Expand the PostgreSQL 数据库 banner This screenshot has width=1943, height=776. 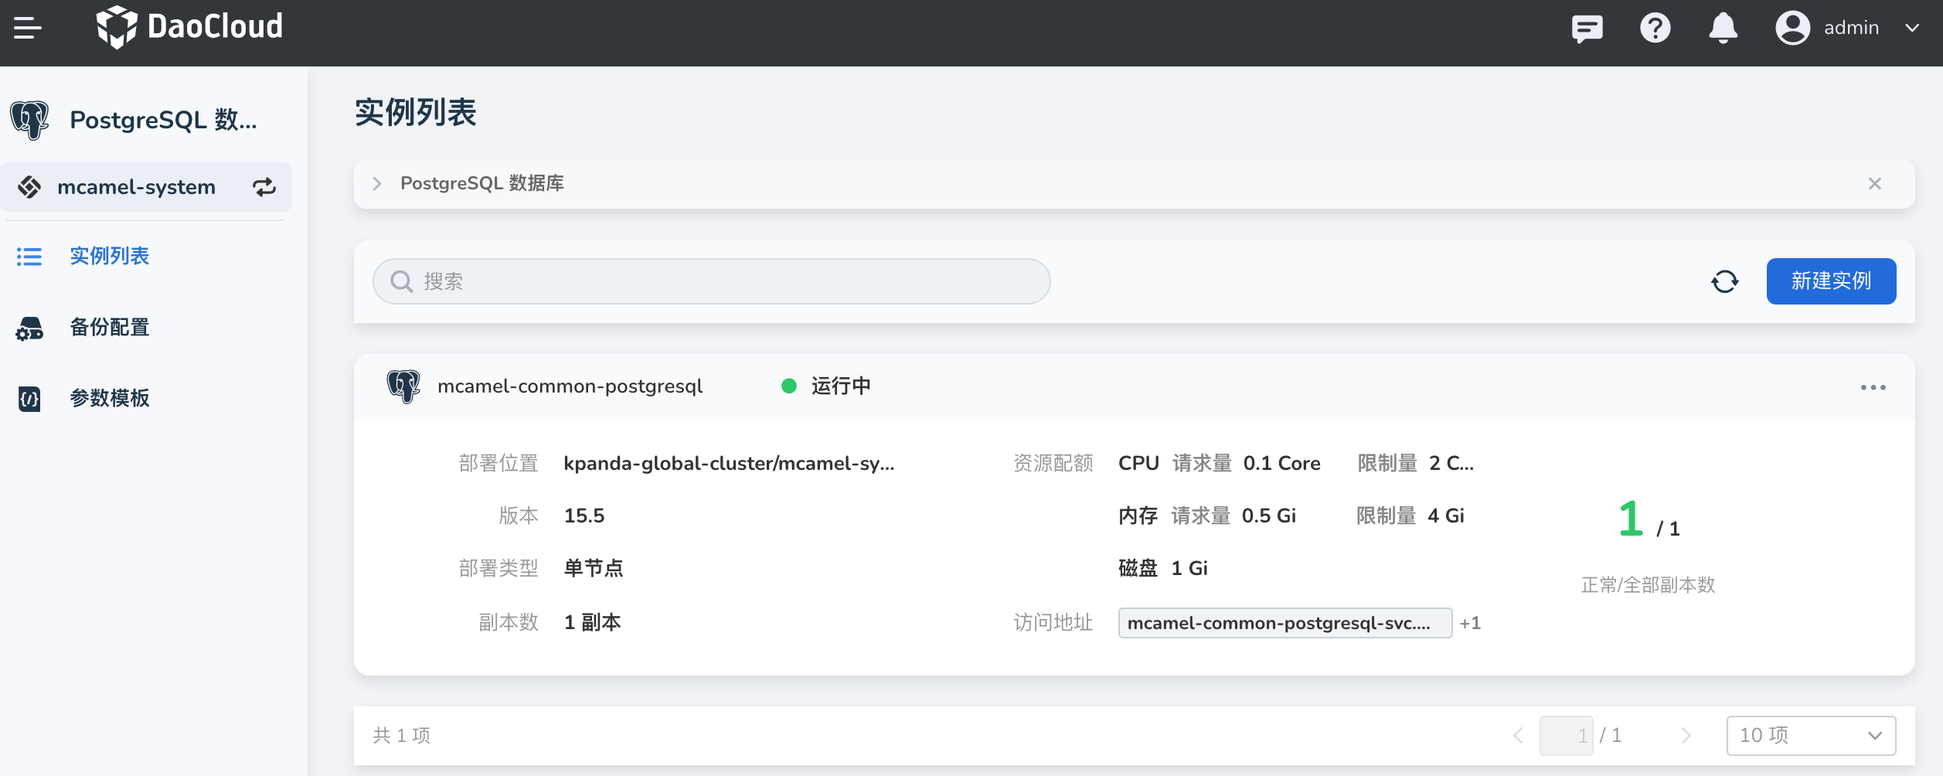[377, 184]
